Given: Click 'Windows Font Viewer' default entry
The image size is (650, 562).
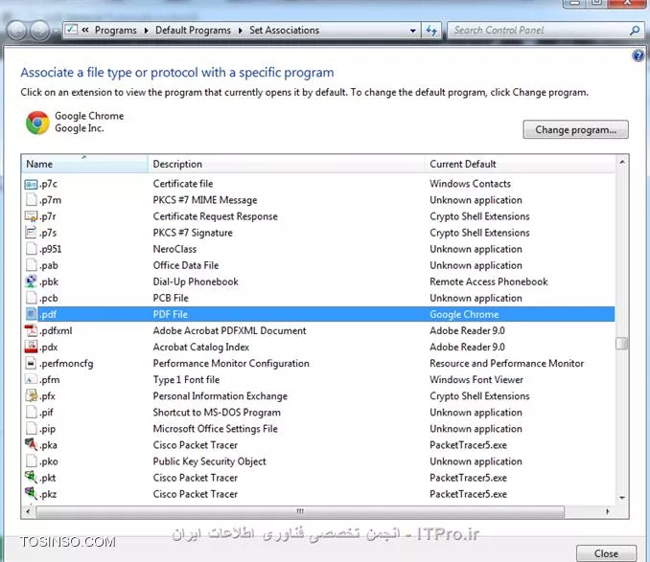Looking at the screenshot, I should coord(476,380).
